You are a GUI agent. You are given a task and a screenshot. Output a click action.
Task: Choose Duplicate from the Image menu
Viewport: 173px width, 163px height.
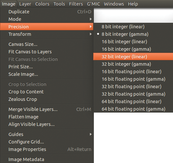pos(47,12)
